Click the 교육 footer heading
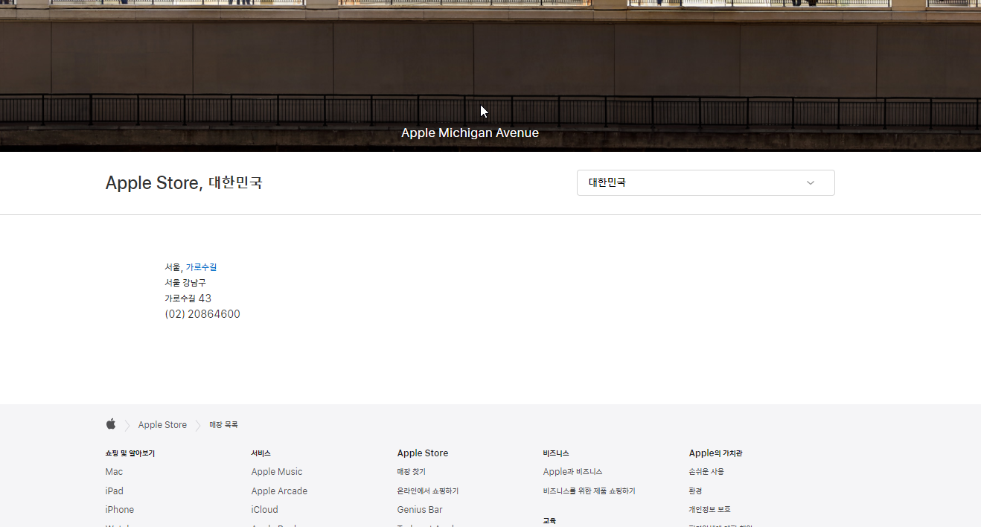 (549, 521)
